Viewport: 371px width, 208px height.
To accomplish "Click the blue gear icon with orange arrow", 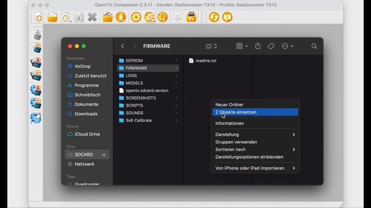I will point(36,103).
